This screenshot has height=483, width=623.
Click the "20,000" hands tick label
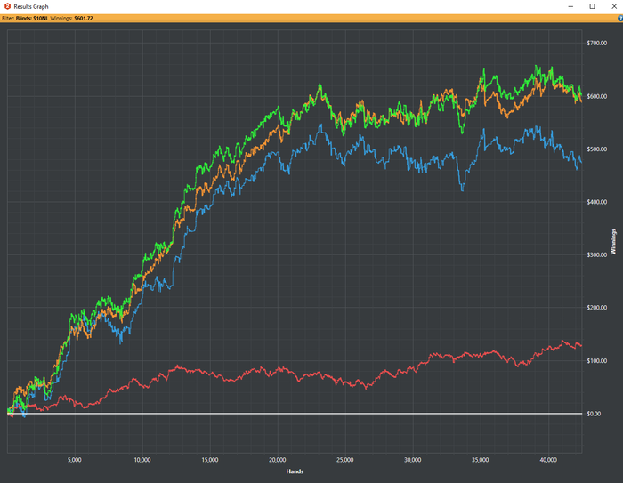click(278, 460)
